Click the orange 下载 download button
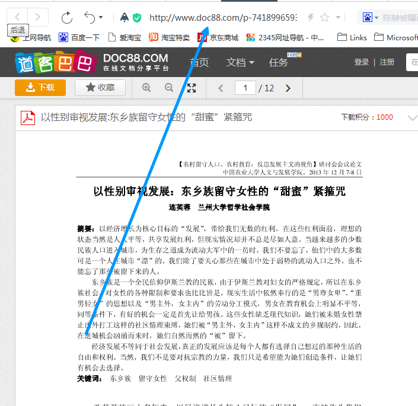This screenshot has height=406, width=418. click(x=40, y=87)
